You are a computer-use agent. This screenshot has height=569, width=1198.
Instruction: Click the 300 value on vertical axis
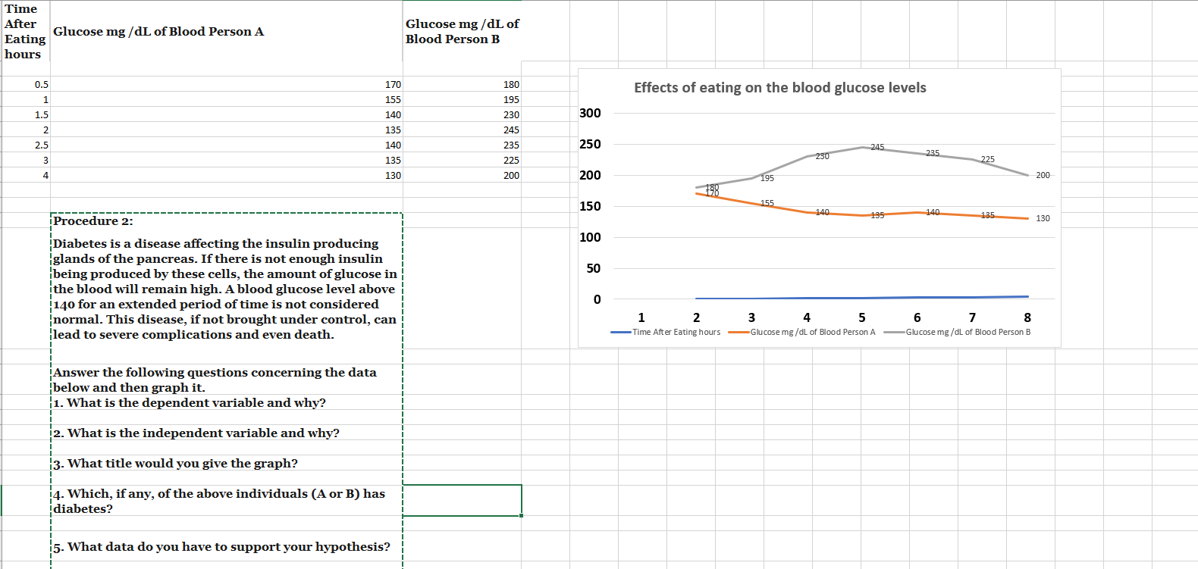pyautogui.click(x=590, y=113)
